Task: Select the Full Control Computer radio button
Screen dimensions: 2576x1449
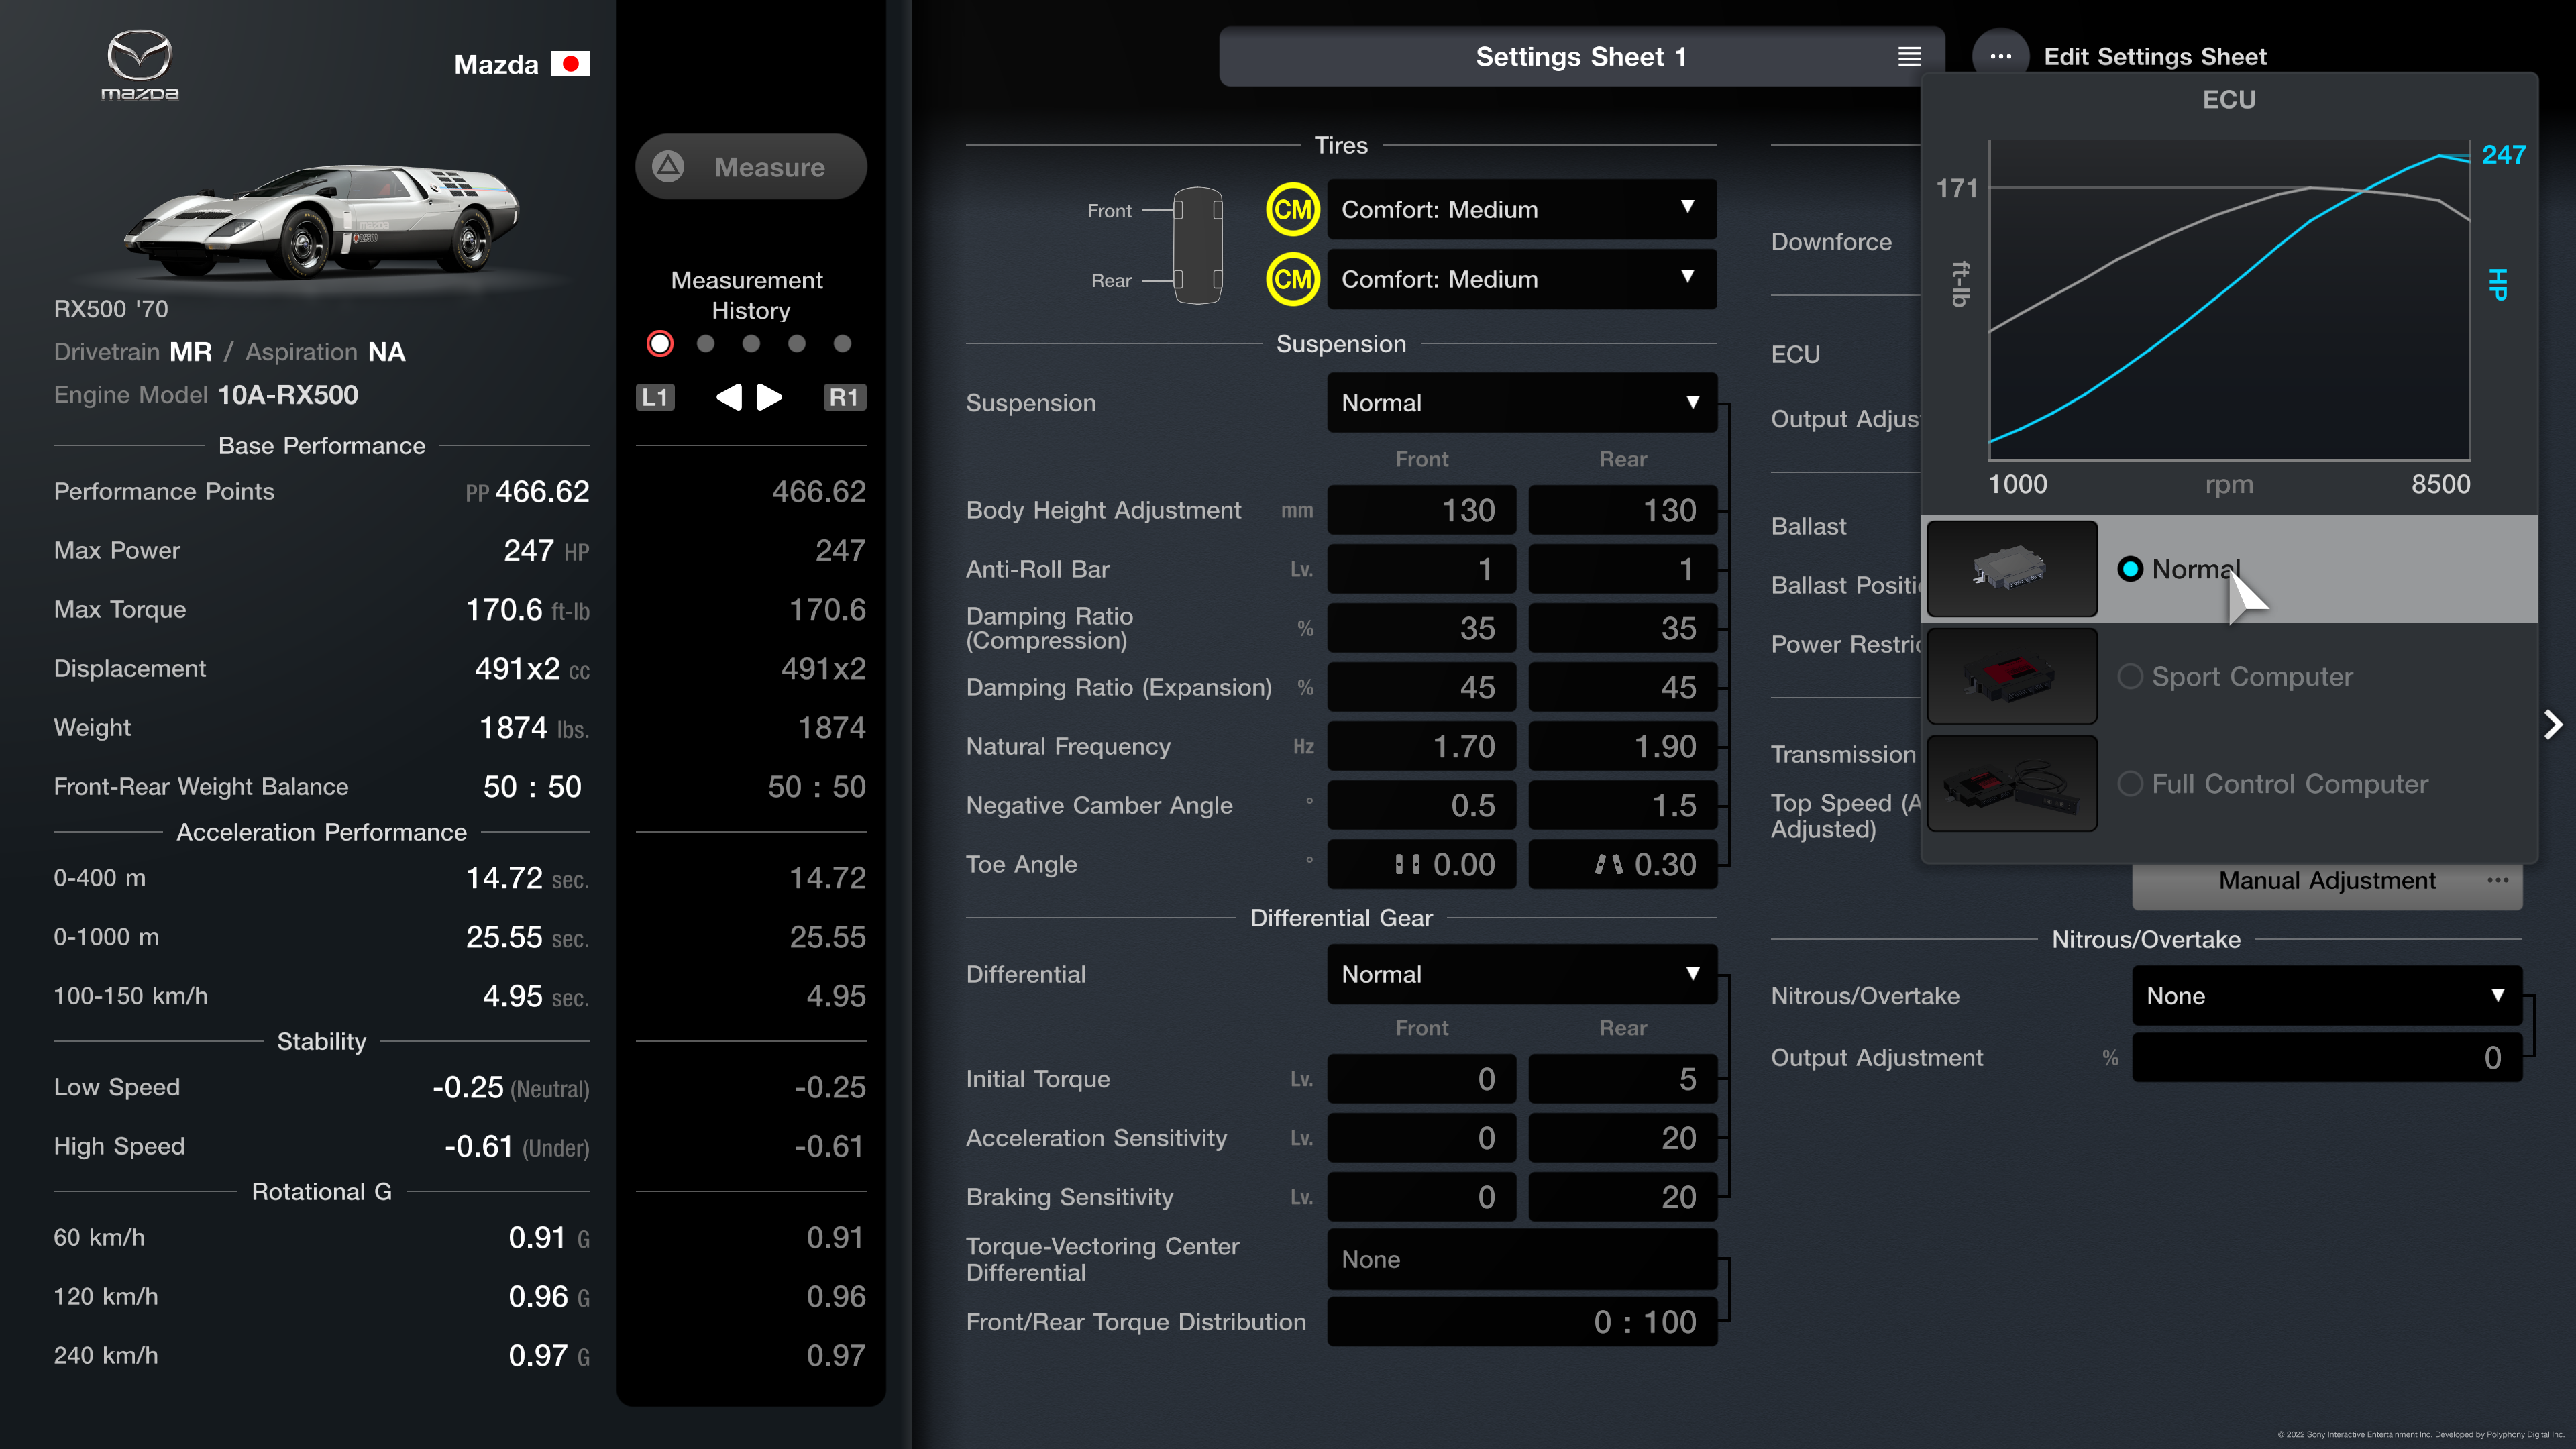Action: (x=2130, y=782)
